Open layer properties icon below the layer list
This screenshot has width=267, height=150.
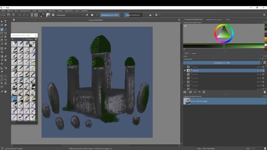click(204, 92)
